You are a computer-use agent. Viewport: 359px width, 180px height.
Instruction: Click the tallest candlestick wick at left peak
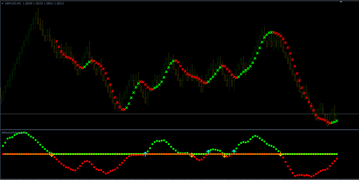point(38,12)
